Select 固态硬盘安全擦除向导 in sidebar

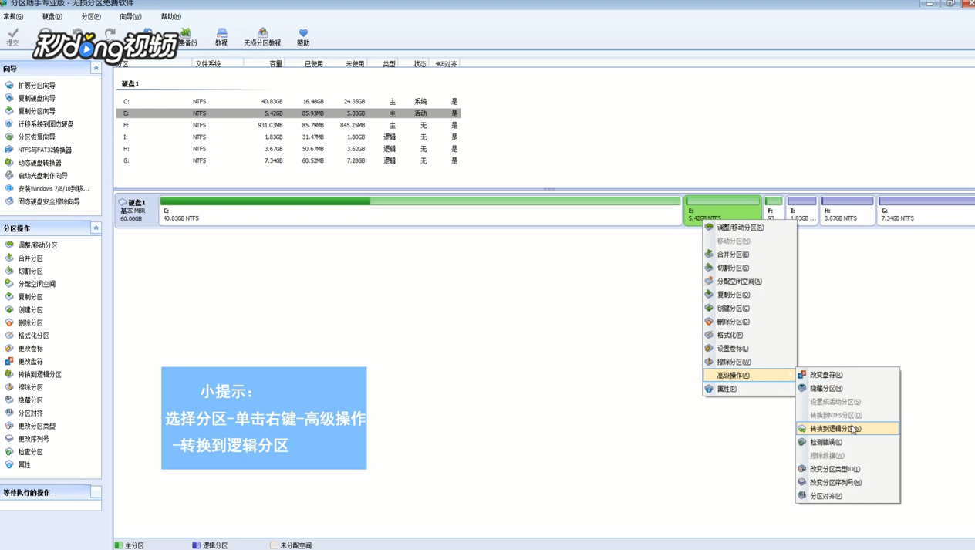pos(49,202)
